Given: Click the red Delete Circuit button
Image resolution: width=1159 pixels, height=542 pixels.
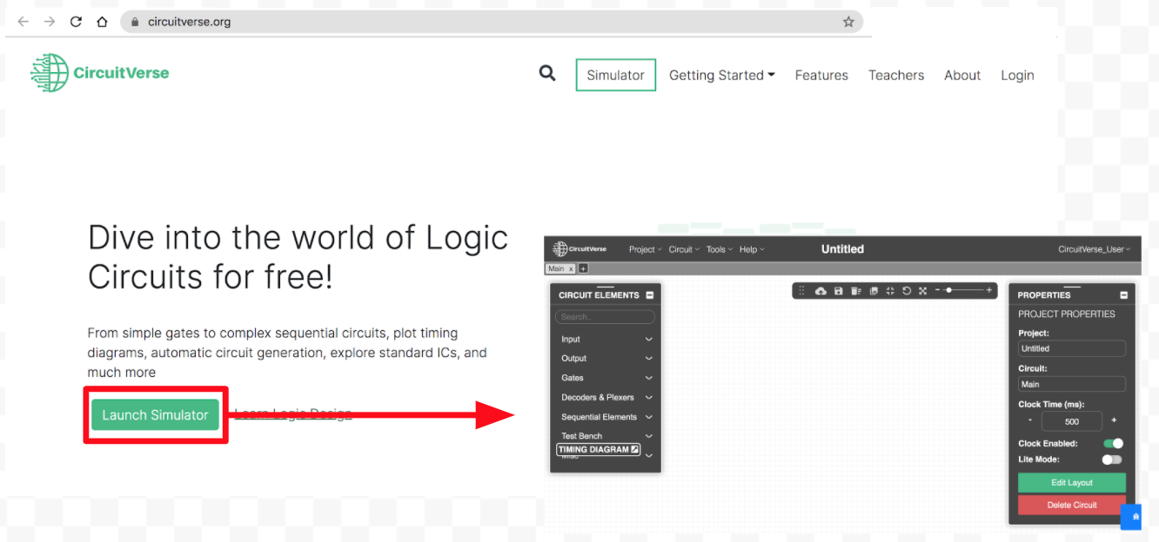Looking at the screenshot, I should pos(1071,505).
